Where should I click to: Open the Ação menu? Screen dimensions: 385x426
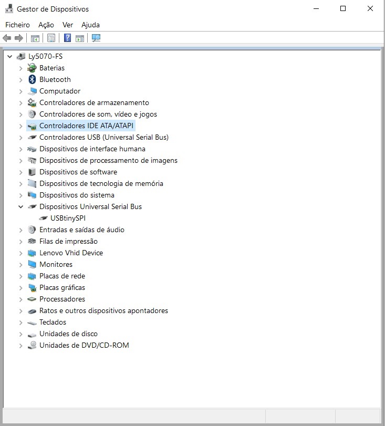(x=46, y=25)
